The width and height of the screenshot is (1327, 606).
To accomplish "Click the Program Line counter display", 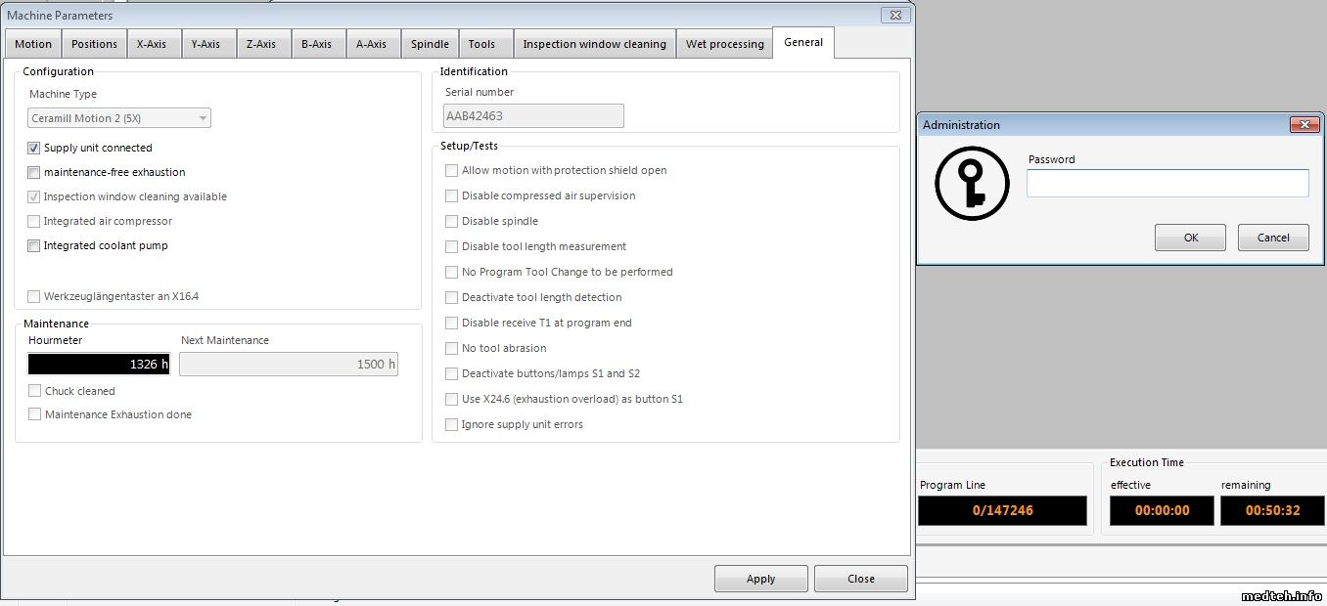I will pos(1002,510).
